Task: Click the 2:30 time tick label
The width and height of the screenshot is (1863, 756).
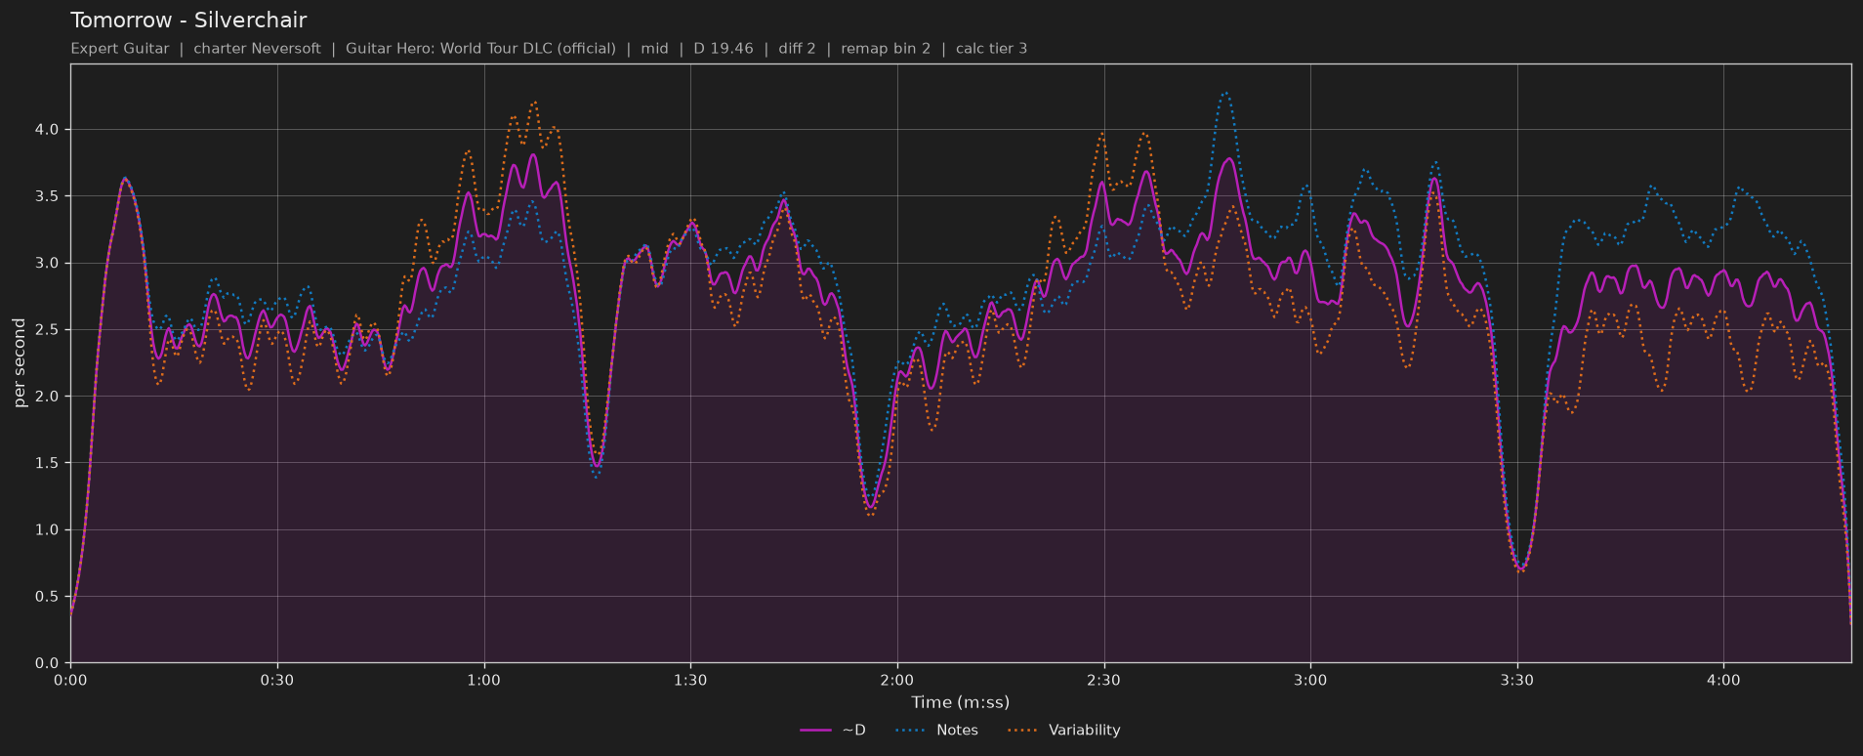Action: 1103,681
